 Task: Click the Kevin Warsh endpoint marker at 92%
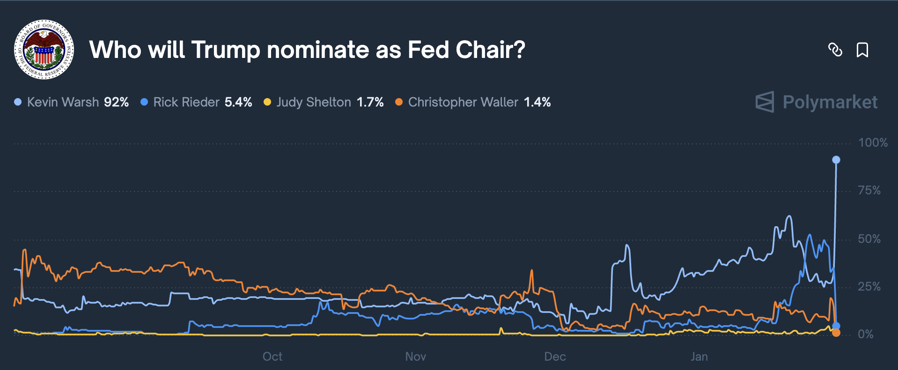[x=836, y=160]
